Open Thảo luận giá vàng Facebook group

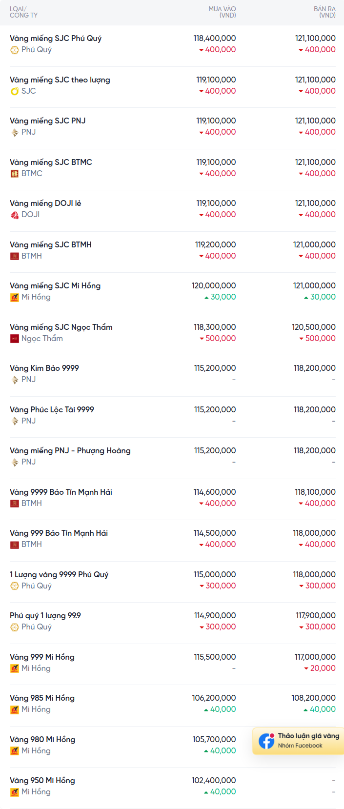click(x=308, y=736)
